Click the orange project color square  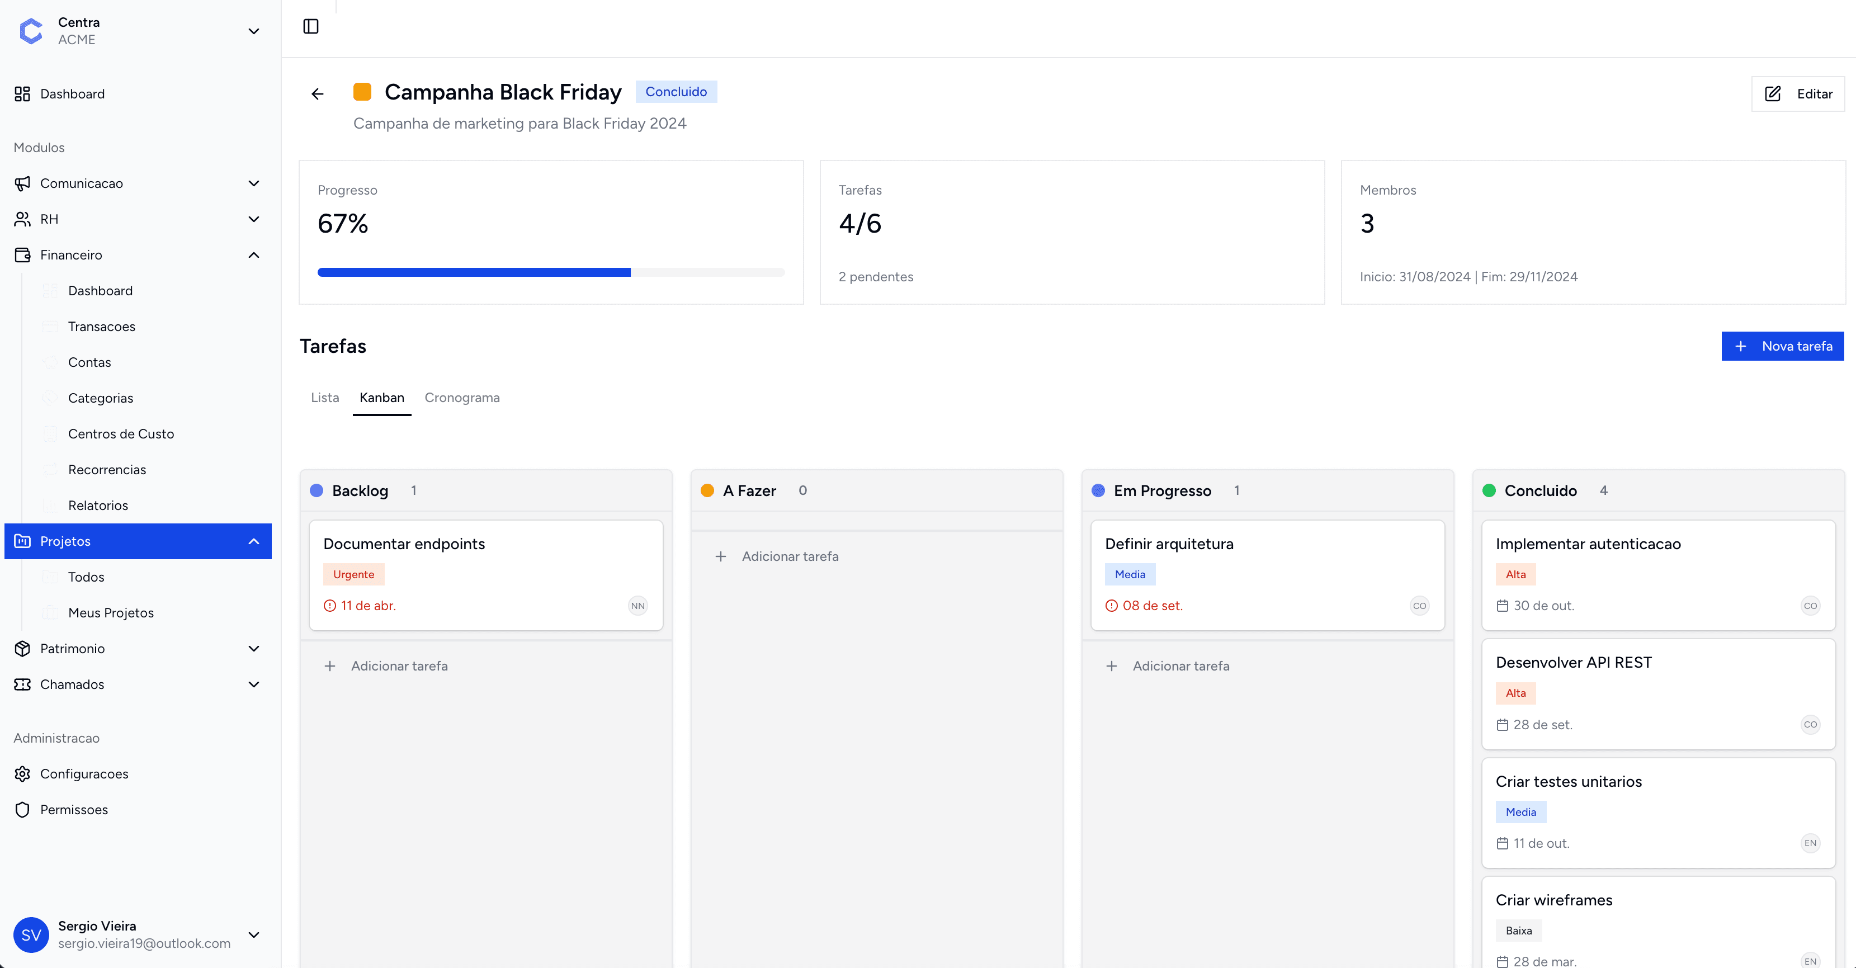(x=362, y=92)
